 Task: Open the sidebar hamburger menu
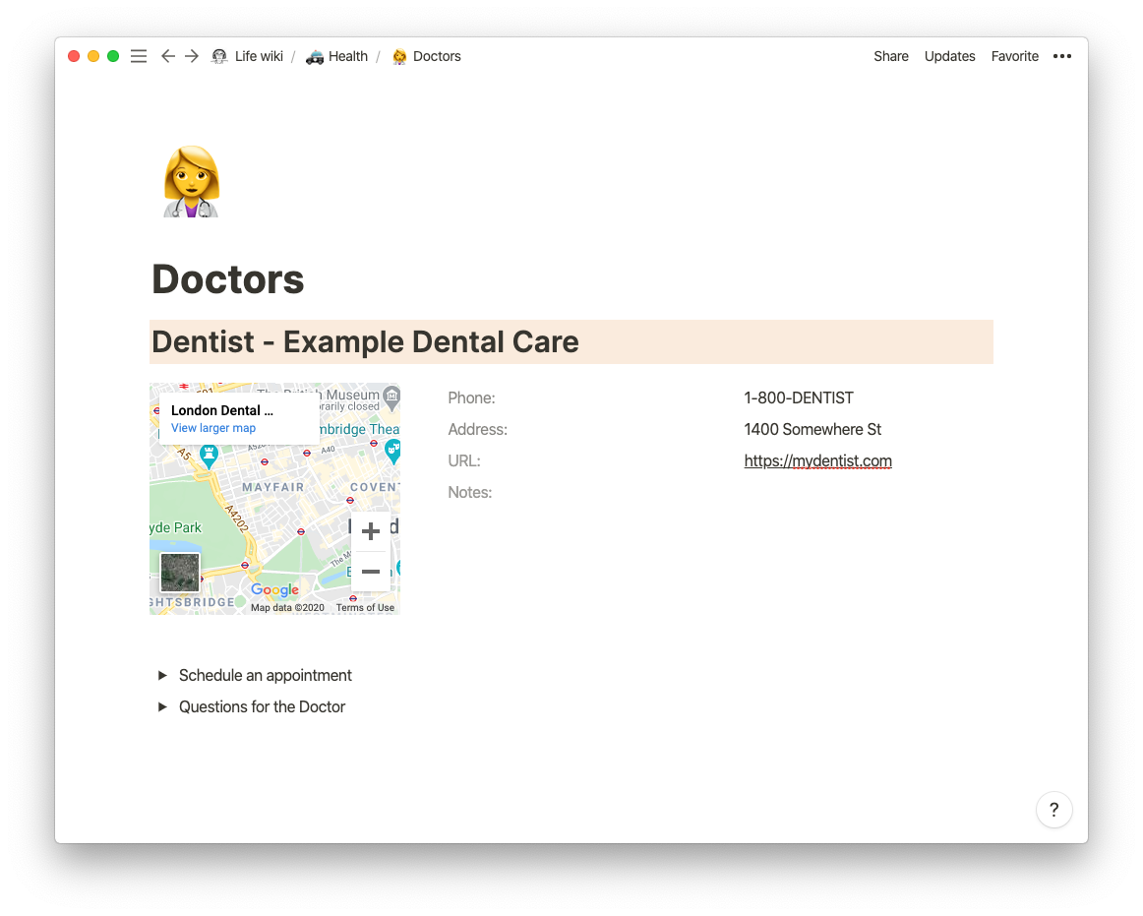[139, 56]
